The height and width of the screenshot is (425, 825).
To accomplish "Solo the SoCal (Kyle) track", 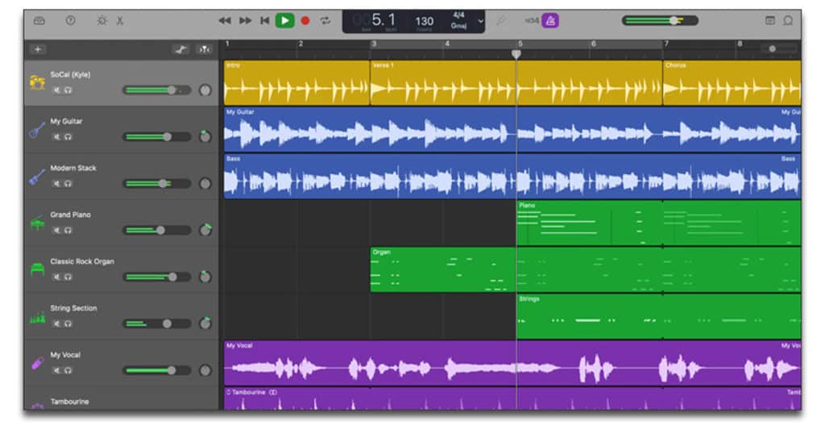I will point(68,90).
